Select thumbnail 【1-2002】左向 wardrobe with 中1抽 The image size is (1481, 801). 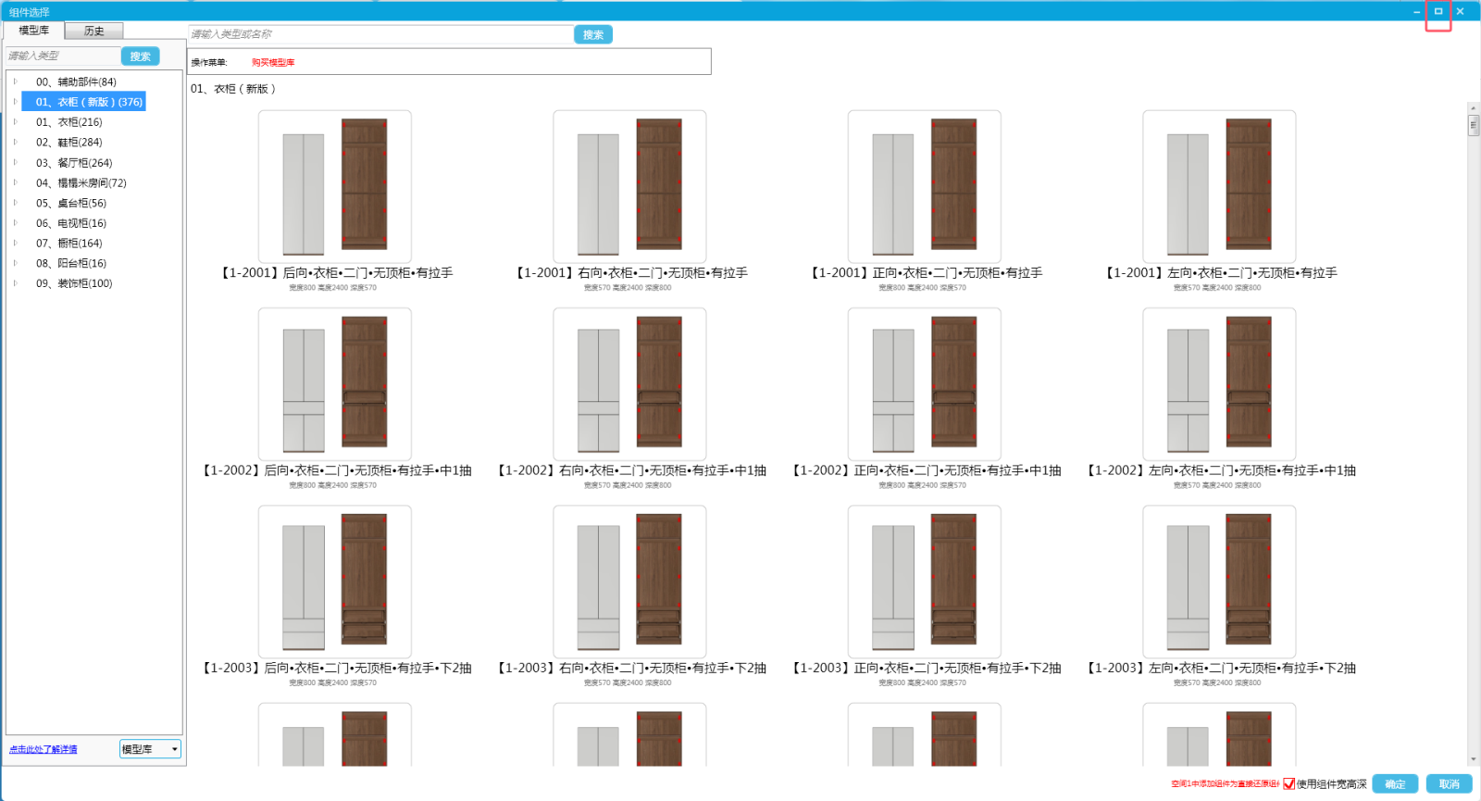click(x=1219, y=383)
